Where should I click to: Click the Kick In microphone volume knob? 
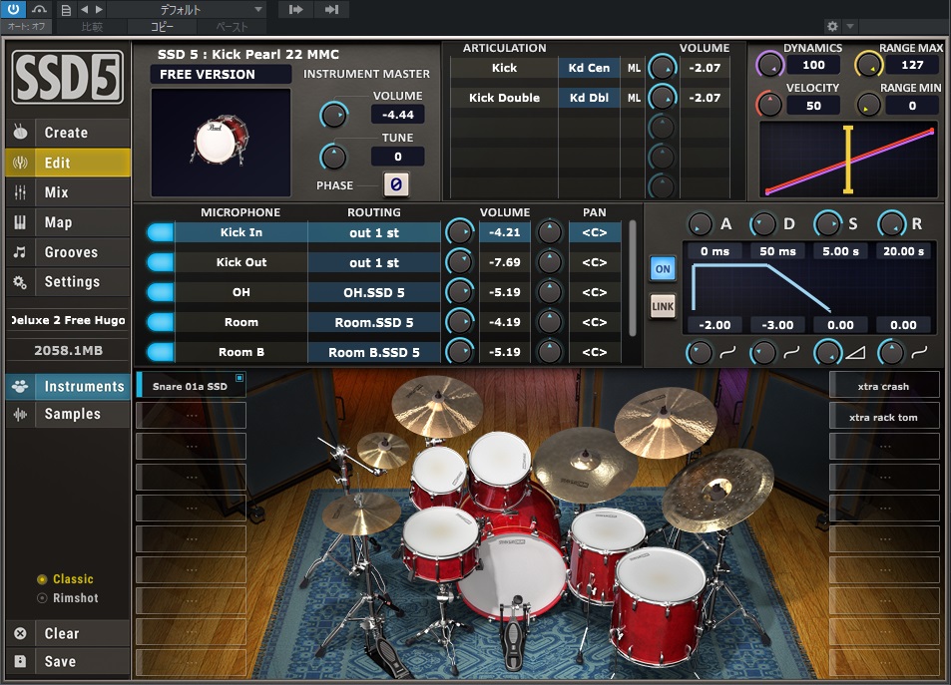tap(459, 232)
